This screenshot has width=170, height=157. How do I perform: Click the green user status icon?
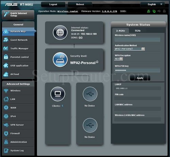pos(149,11)
